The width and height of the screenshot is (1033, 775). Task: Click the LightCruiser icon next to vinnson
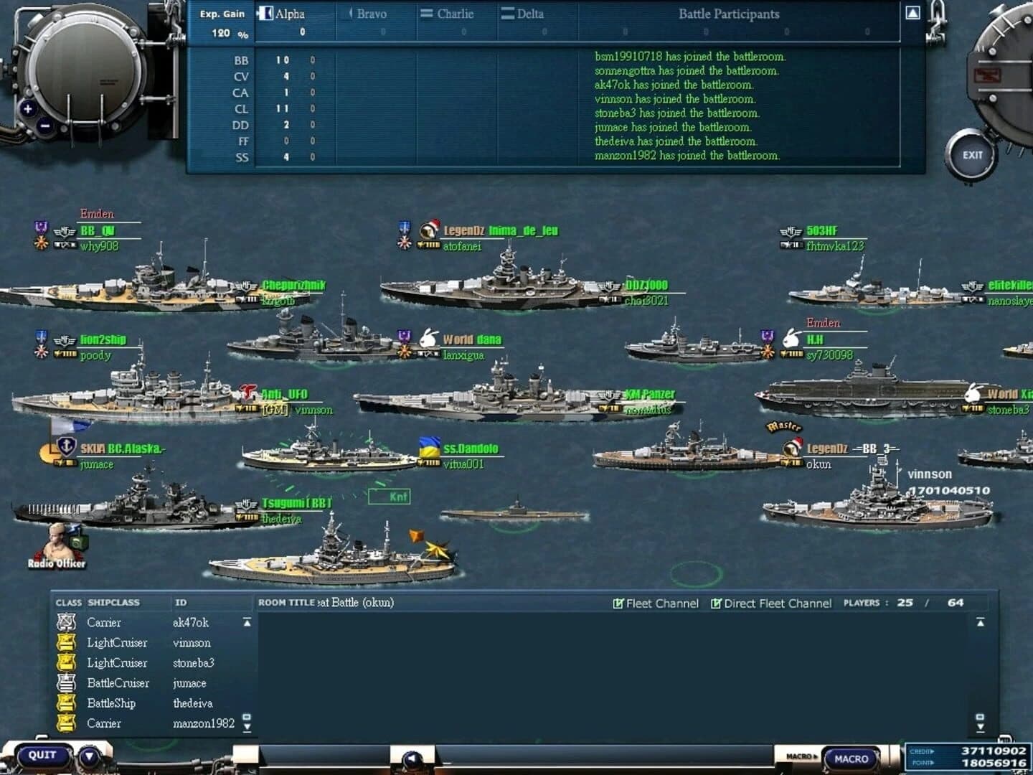[x=66, y=643]
